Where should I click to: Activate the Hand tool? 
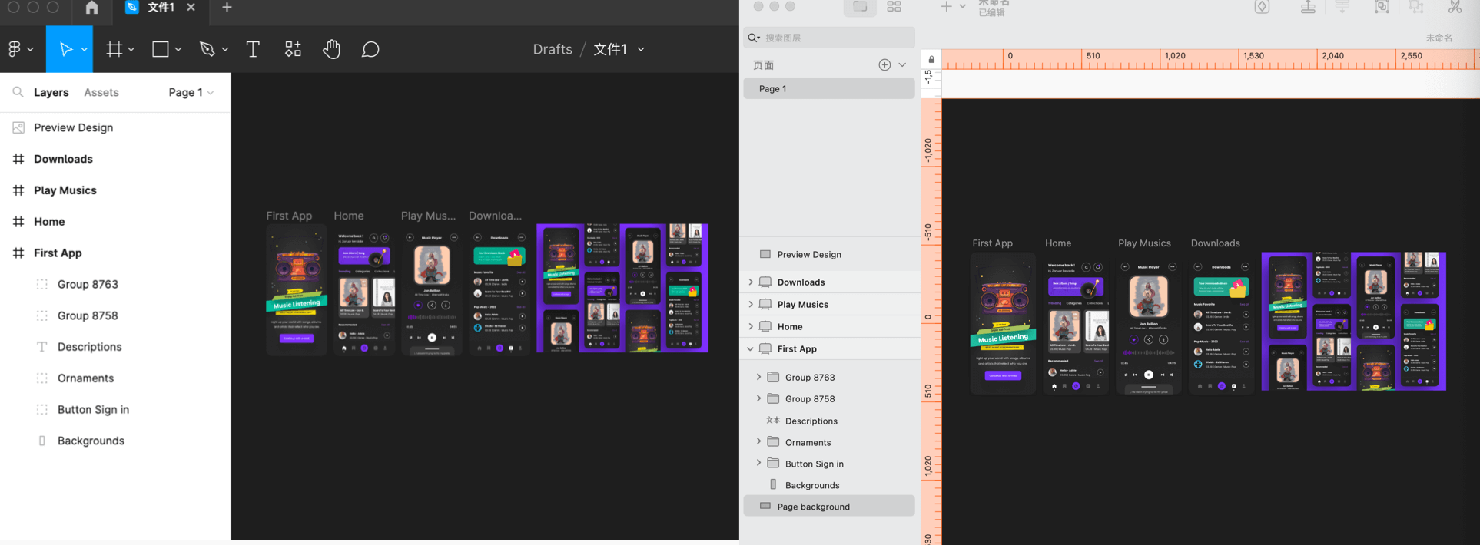tap(331, 49)
